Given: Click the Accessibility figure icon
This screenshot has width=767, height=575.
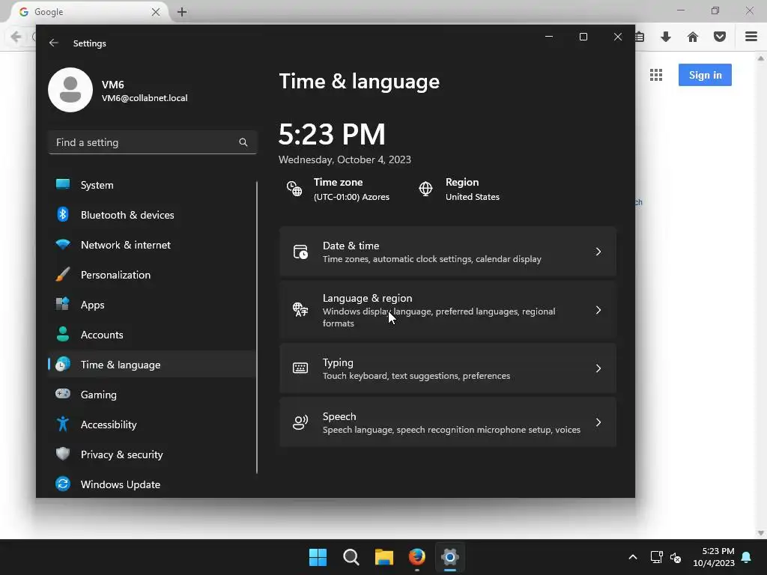Looking at the screenshot, I should point(63,424).
